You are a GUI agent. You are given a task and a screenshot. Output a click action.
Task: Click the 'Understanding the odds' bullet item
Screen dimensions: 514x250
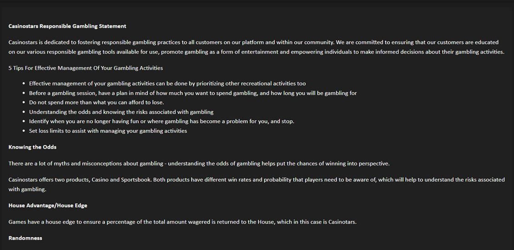[x=121, y=112]
